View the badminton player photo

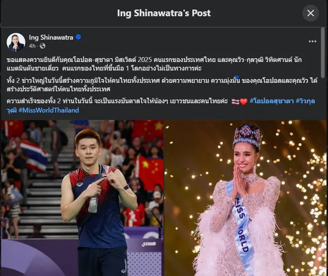[82, 198]
